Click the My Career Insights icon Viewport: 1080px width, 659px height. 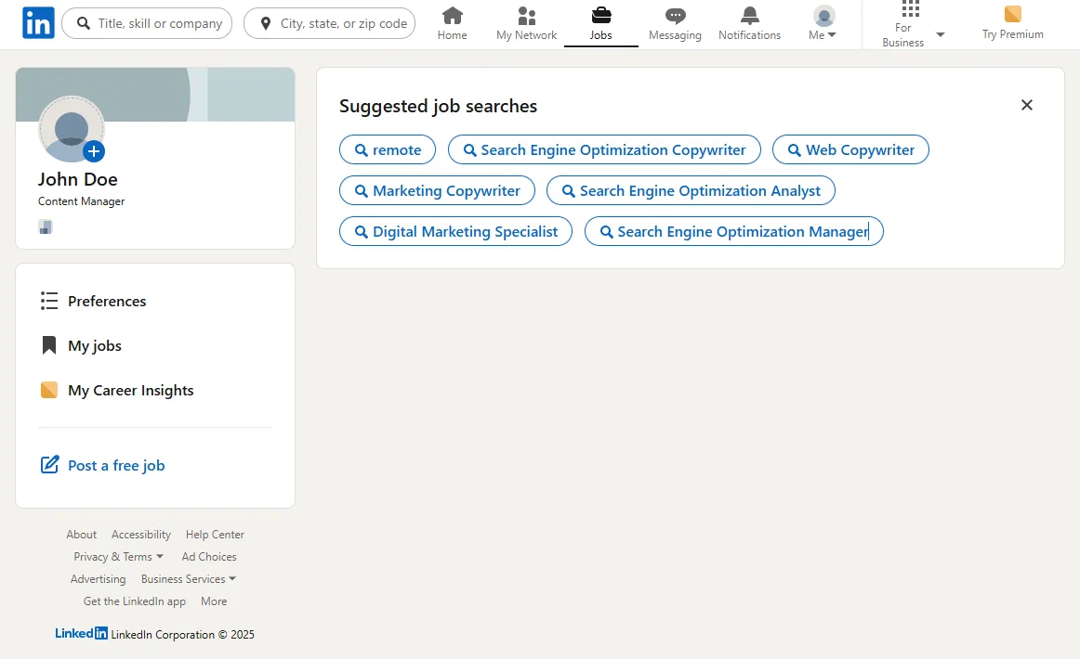(x=48, y=390)
